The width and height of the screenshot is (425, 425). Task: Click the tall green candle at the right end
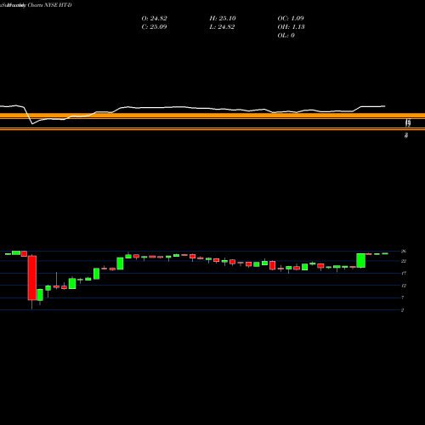click(360, 261)
